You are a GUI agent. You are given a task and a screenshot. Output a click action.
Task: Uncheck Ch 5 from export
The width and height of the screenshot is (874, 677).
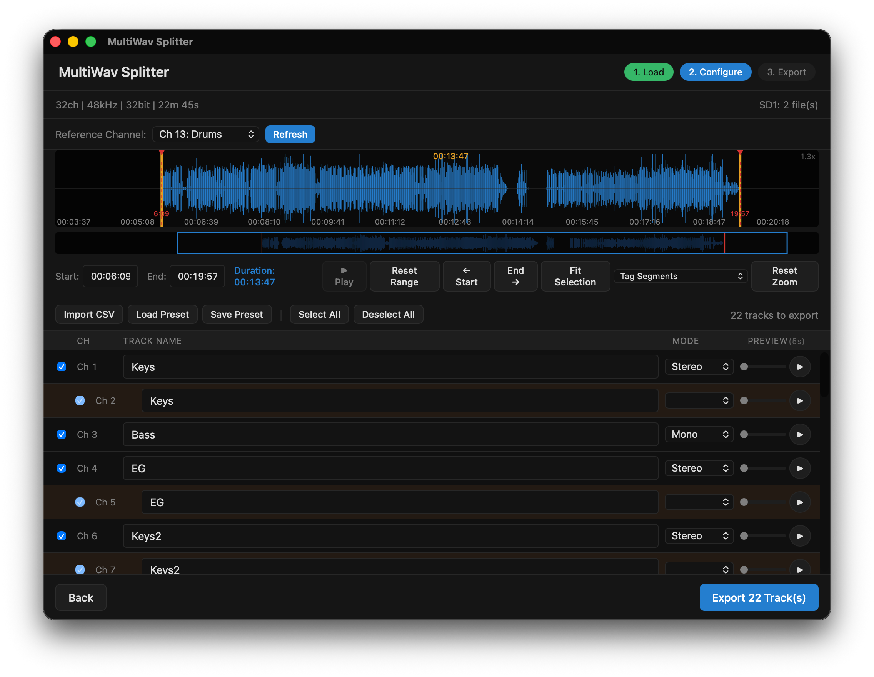coord(80,502)
